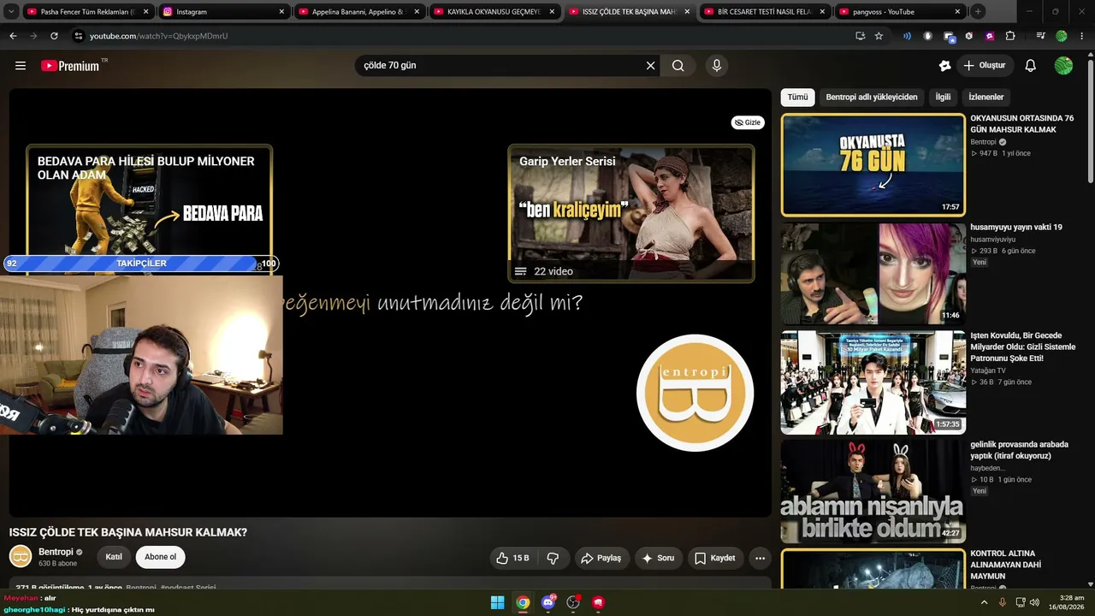Close the Instagram browser tab

pos(281,12)
